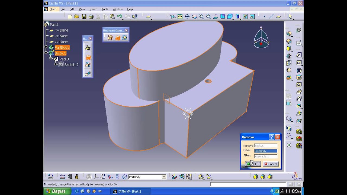Fit all in view

pyautogui.click(x=180, y=17)
